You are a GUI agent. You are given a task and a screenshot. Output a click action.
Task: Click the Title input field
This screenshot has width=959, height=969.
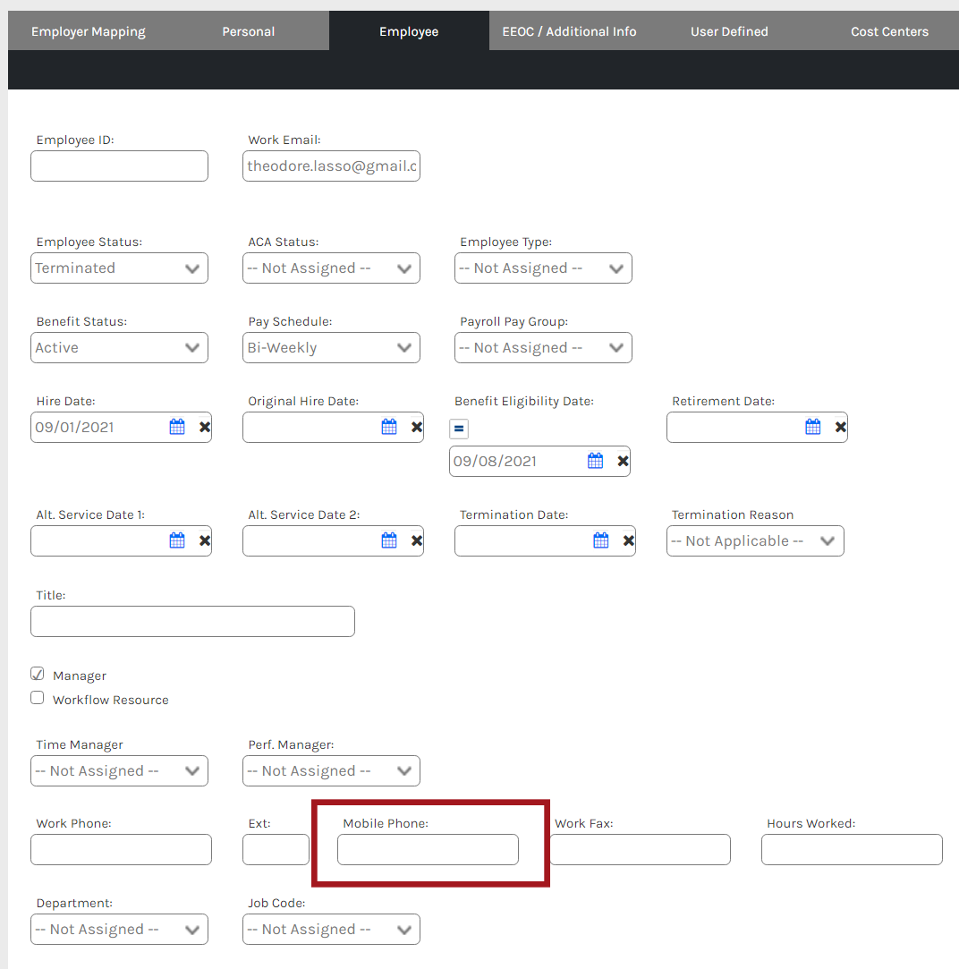(x=193, y=621)
